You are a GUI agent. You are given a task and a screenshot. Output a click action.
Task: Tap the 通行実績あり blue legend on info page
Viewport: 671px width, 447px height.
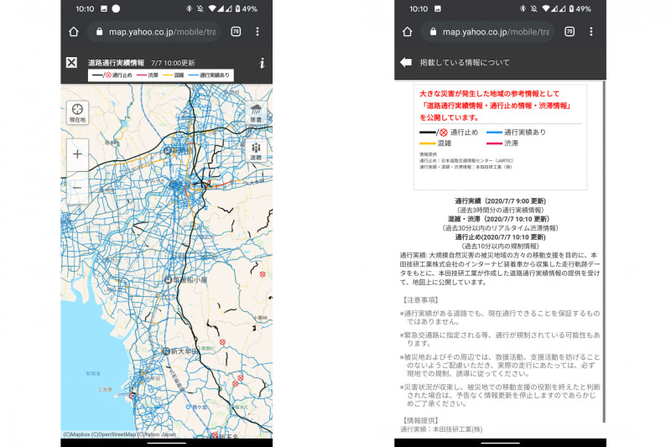click(516, 133)
